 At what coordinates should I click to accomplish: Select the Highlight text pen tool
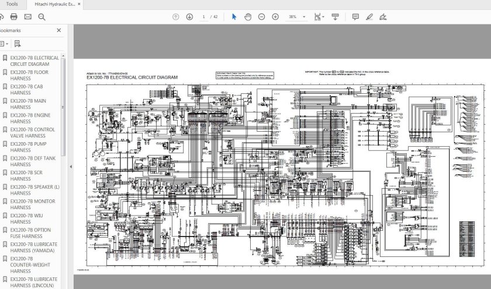pyautogui.click(x=369, y=17)
